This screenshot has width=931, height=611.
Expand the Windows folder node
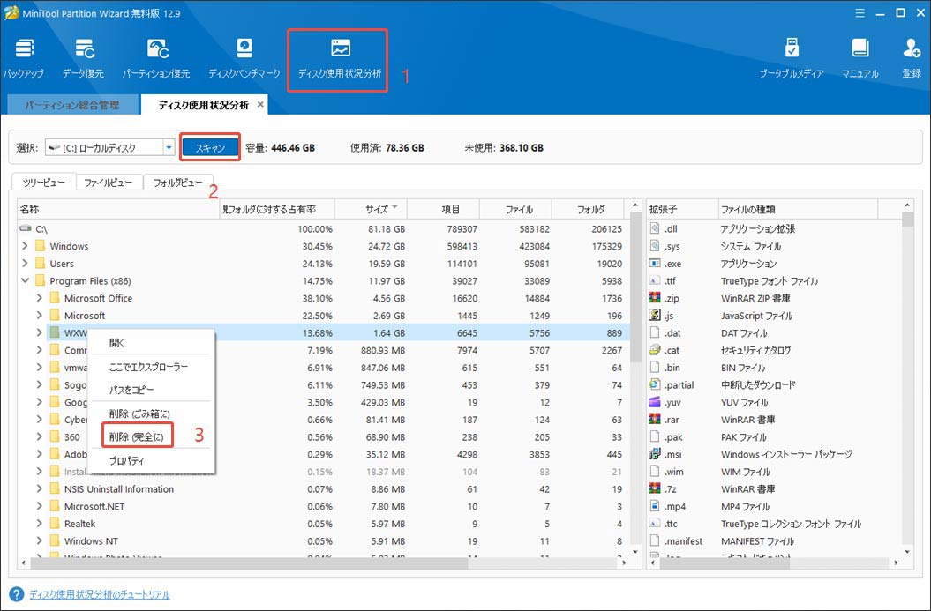coord(25,246)
